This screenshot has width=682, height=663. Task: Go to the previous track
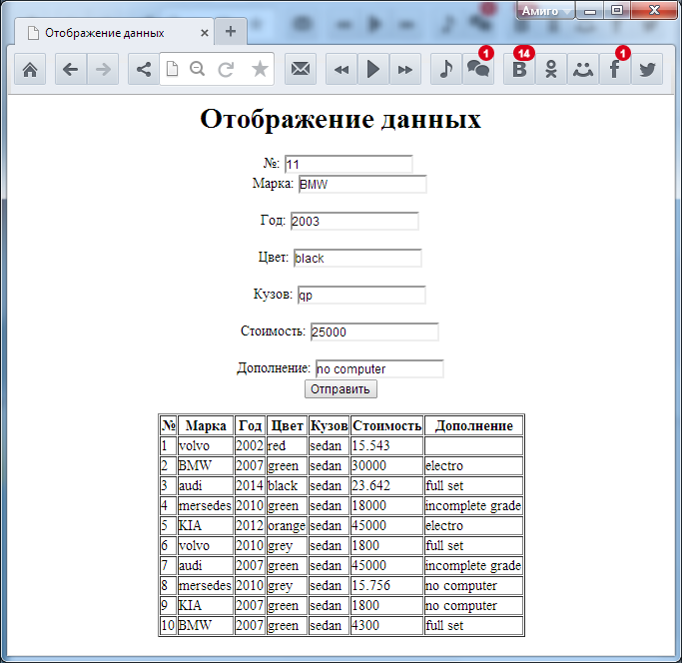click(341, 69)
